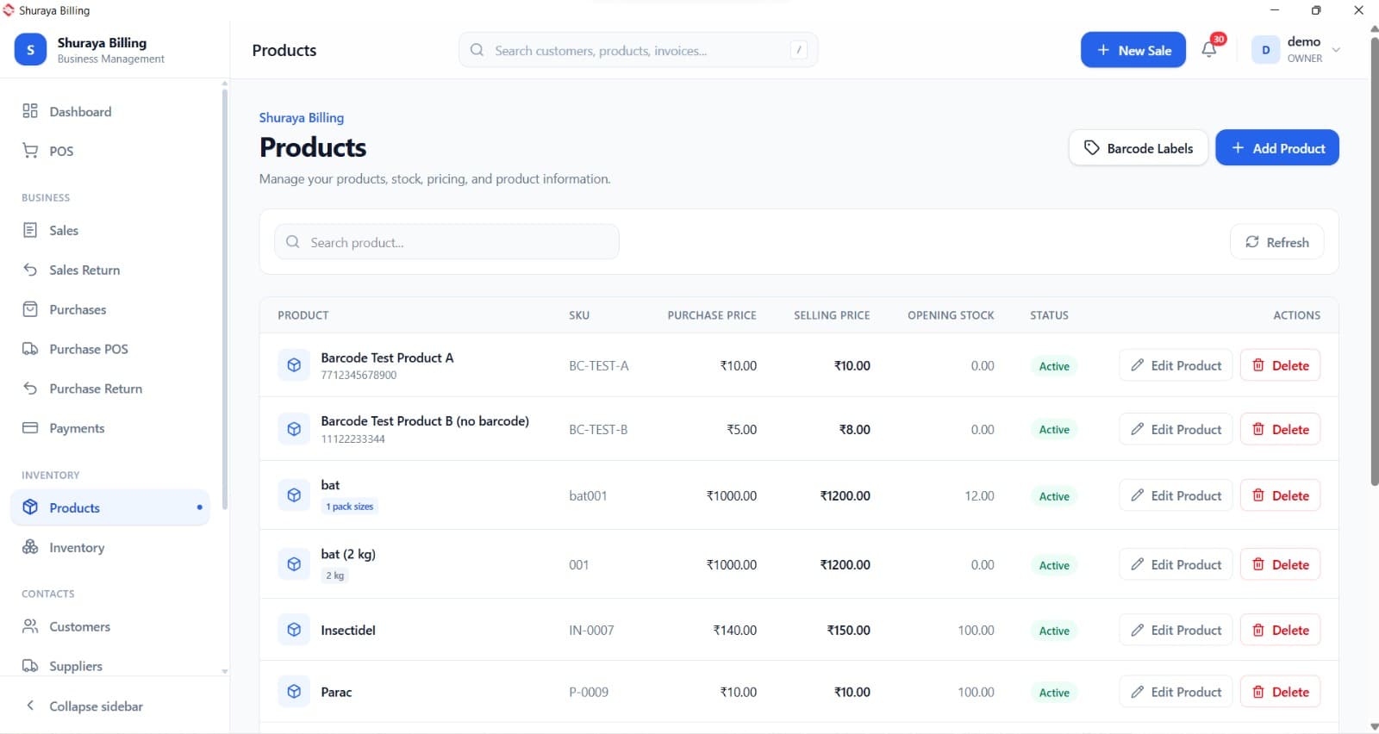Viewport: 1379px width, 734px height.
Task: Navigate to Sales Return
Action: (111, 270)
